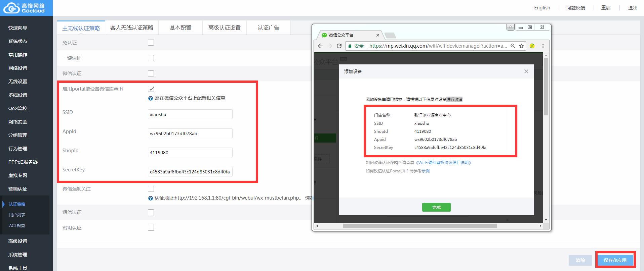
Task: Click 问题反馈 link
Action: point(576,8)
